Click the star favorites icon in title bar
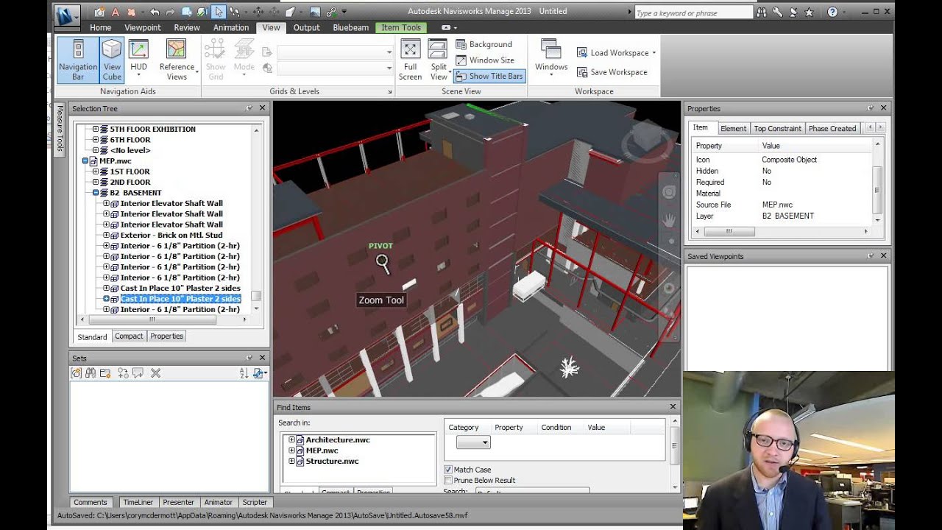This screenshot has height=530, width=942. 809,13
